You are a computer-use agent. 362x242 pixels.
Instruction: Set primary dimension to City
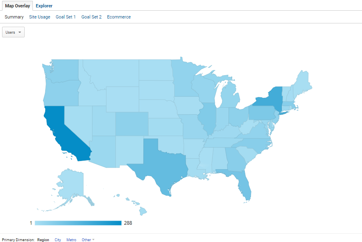(x=58, y=240)
